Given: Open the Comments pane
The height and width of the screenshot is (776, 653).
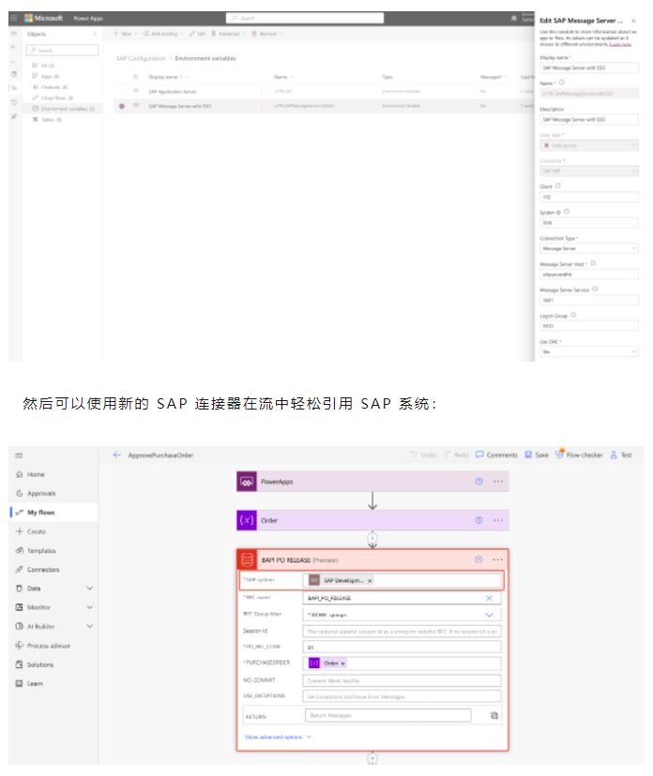Looking at the screenshot, I should [x=496, y=455].
